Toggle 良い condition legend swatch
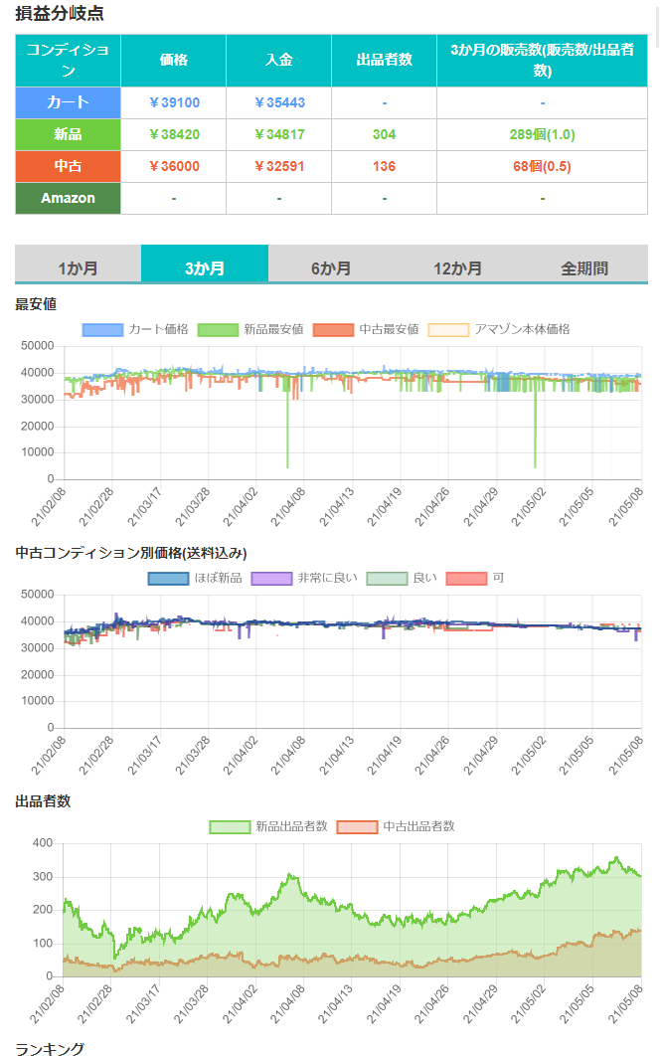The width and height of the screenshot is (663, 1056). coord(387,578)
